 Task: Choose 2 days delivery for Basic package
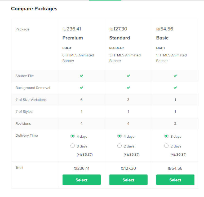(166, 146)
